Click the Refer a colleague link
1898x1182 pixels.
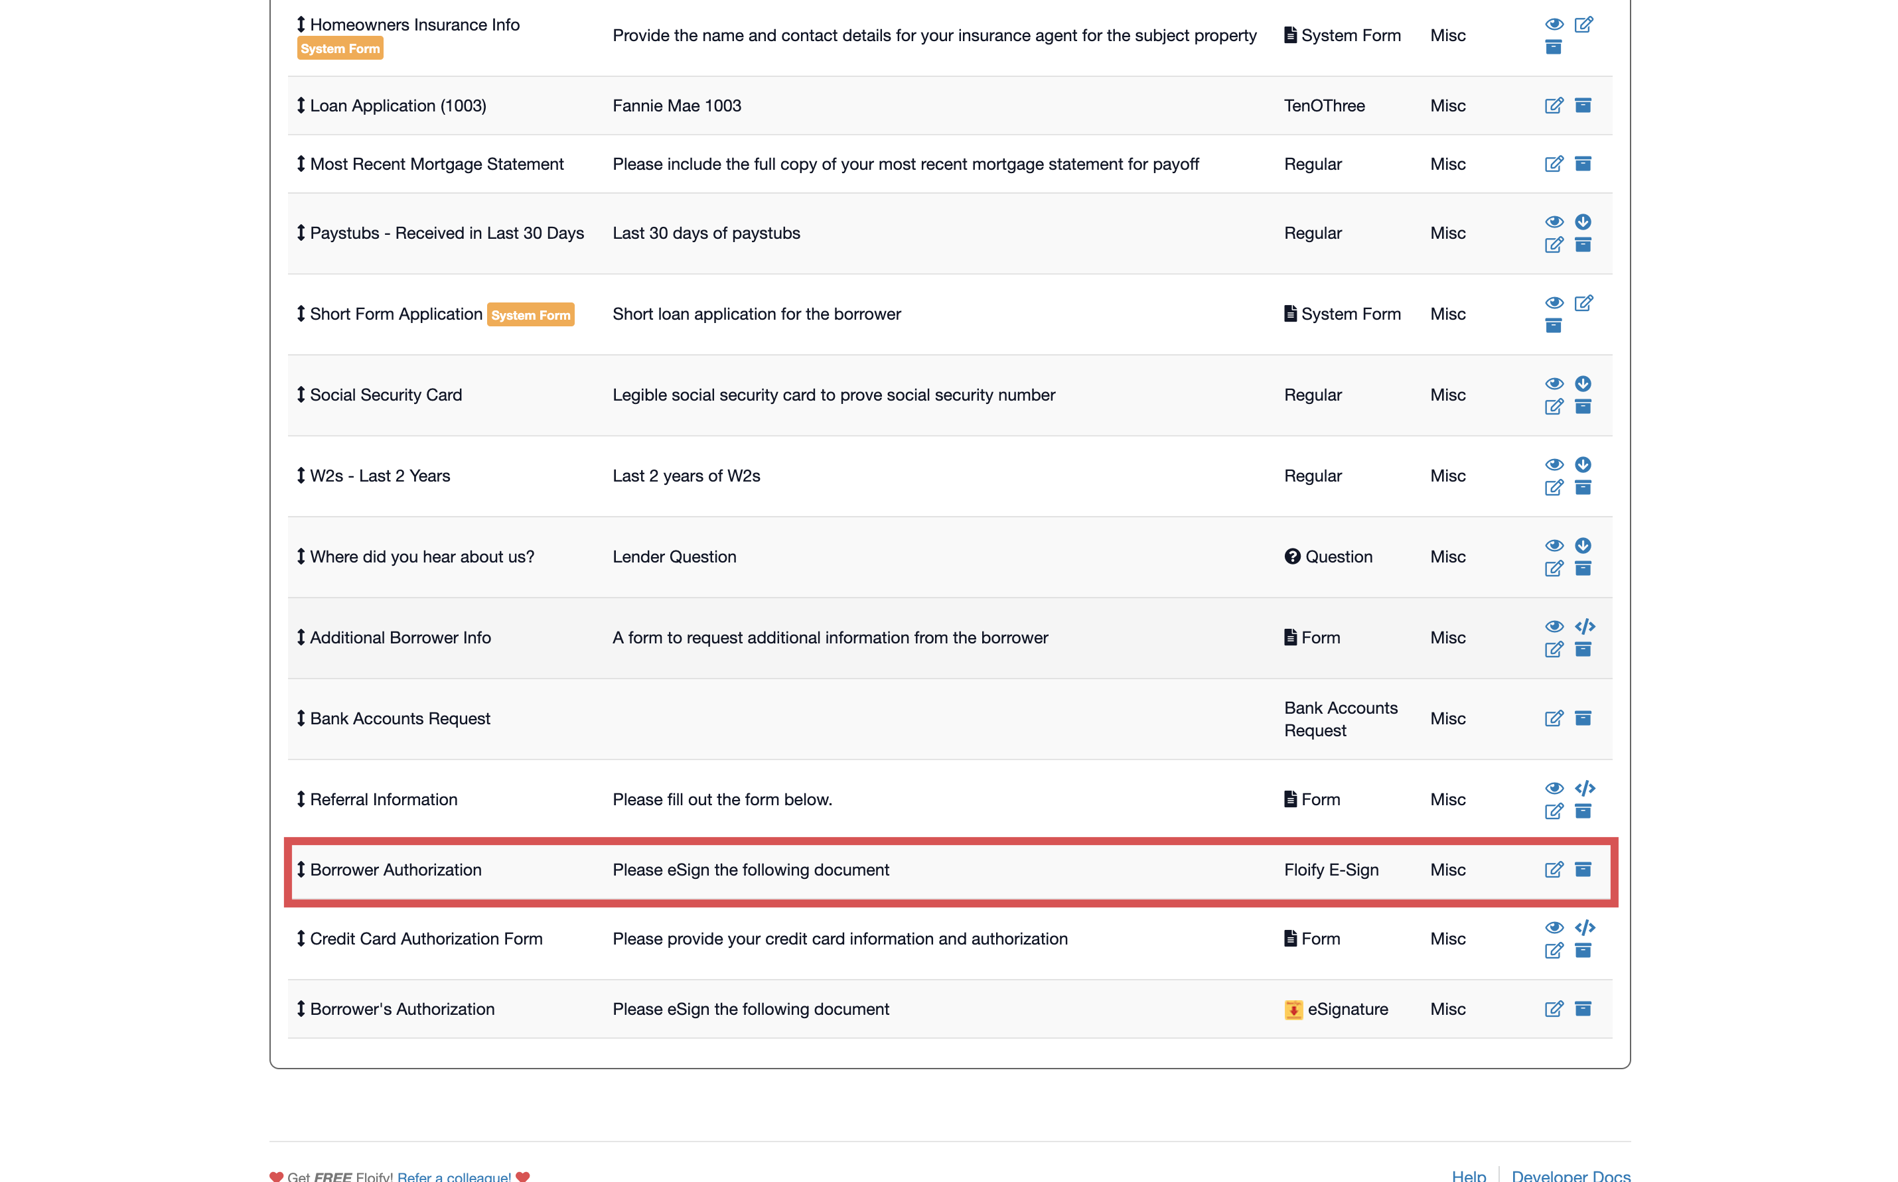[x=453, y=1177]
